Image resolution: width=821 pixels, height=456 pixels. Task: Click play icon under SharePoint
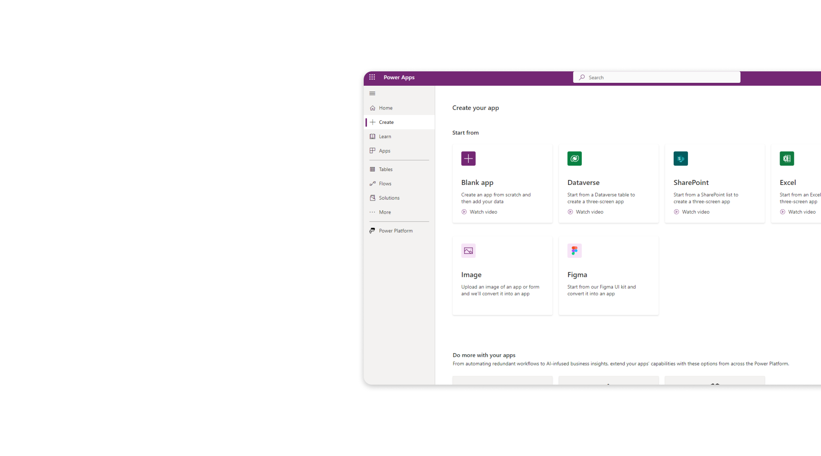[677, 212]
